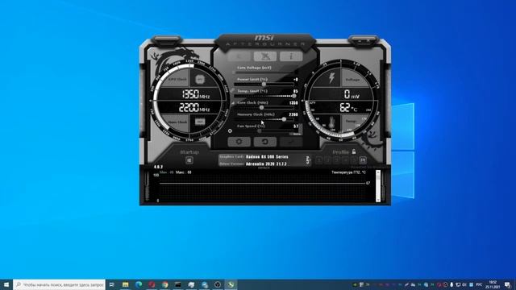This screenshot has width=516, height=290.
Task: Click the 62 °C temperature readout
Action: click(x=348, y=107)
